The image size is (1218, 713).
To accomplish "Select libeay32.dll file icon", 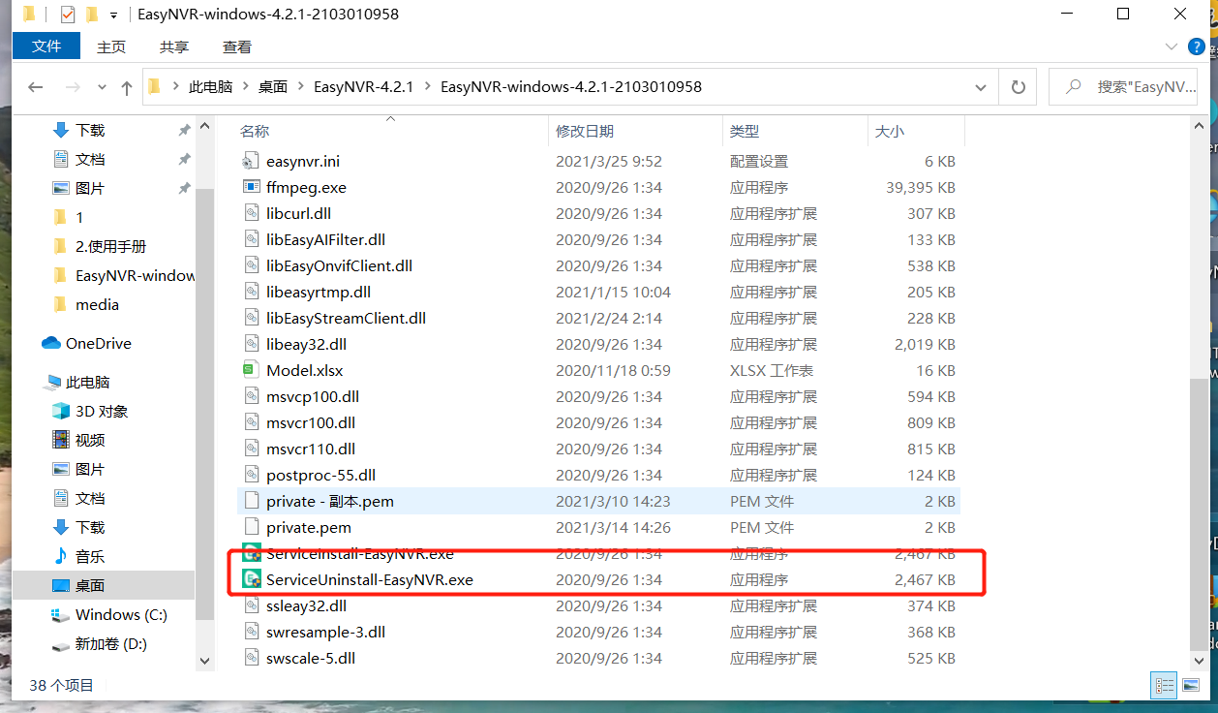I will point(251,344).
